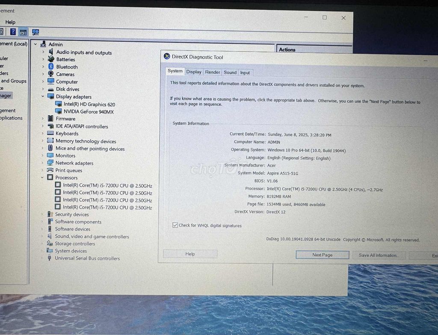Image resolution: width=438 pixels, height=335 pixels.
Task: Switch to the Sound tab in DxDiag
Action: pos(230,72)
